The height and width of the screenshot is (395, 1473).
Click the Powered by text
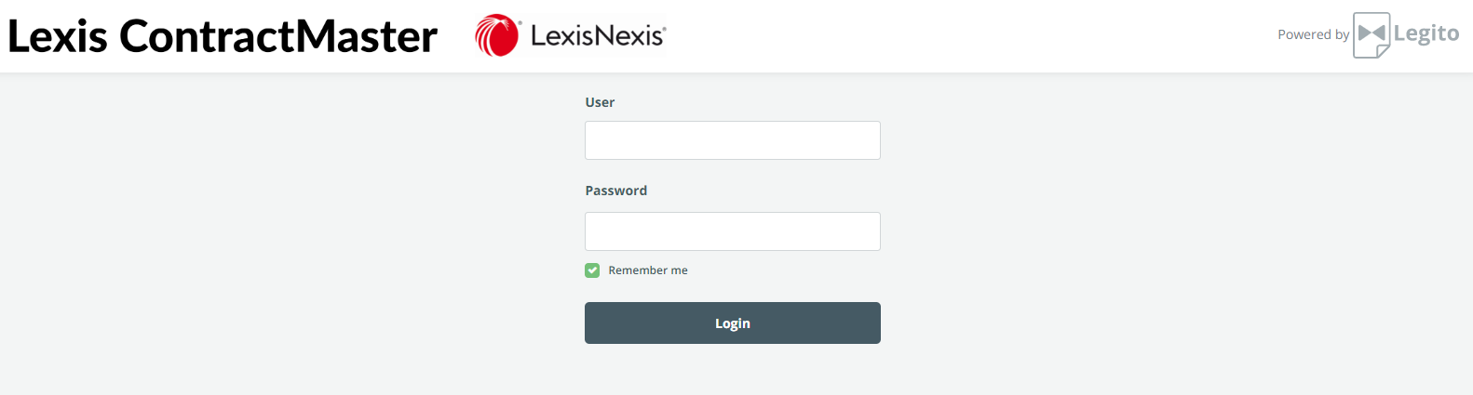pos(1313,34)
